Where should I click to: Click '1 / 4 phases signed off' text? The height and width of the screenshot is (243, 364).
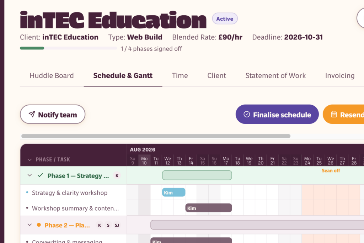(x=151, y=49)
